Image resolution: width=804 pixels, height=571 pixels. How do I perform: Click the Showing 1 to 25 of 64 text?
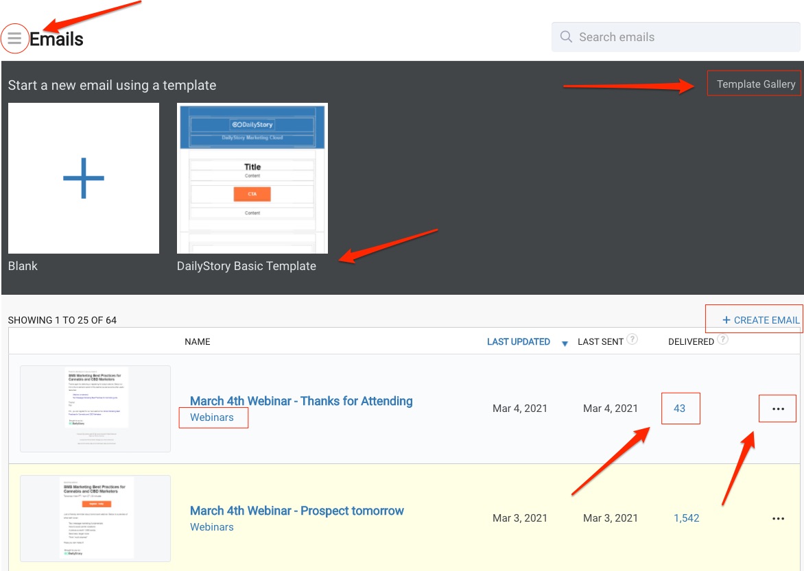(62, 320)
